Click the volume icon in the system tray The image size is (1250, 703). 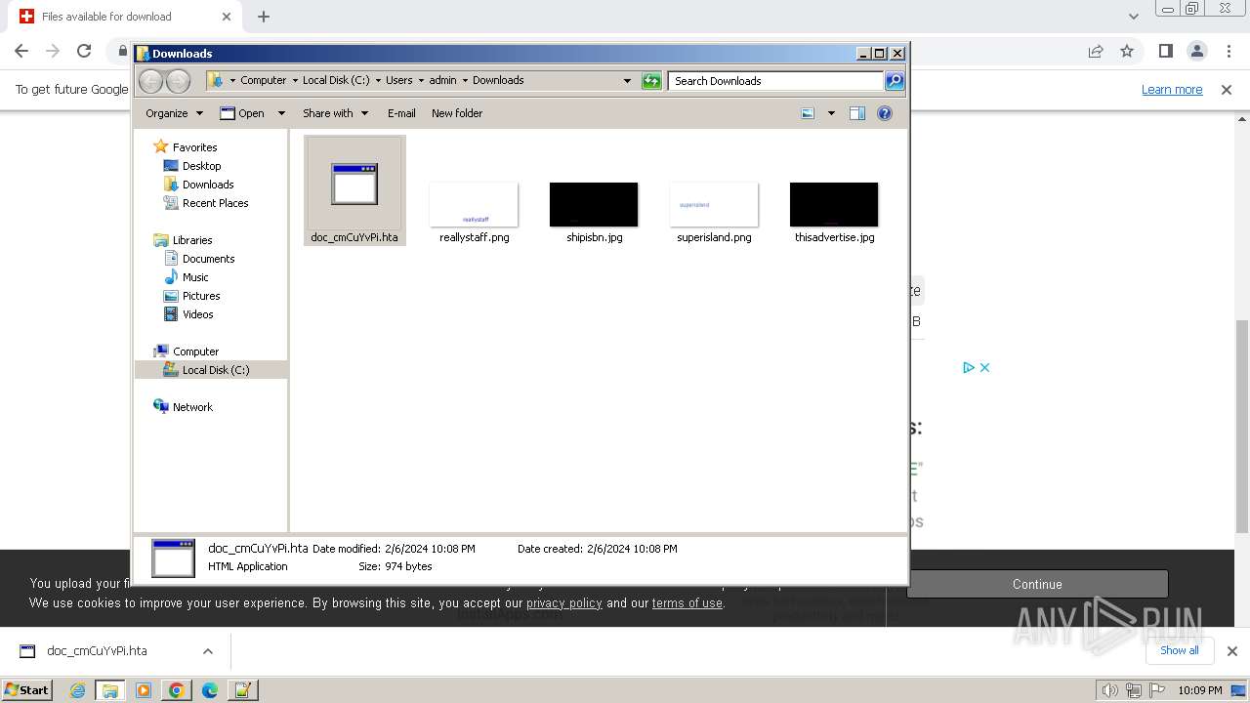click(x=1109, y=690)
